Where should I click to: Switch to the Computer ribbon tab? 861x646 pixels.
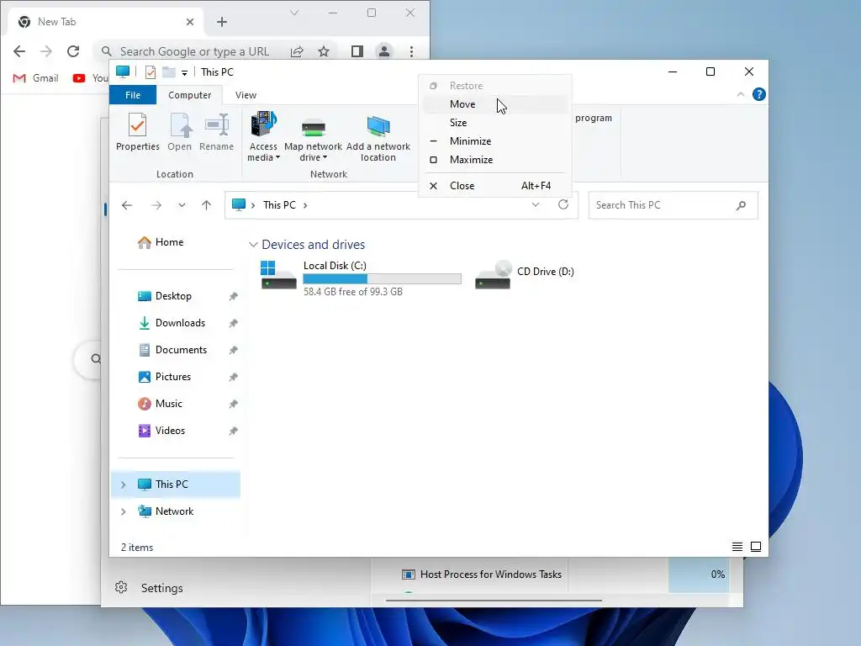click(189, 95)
